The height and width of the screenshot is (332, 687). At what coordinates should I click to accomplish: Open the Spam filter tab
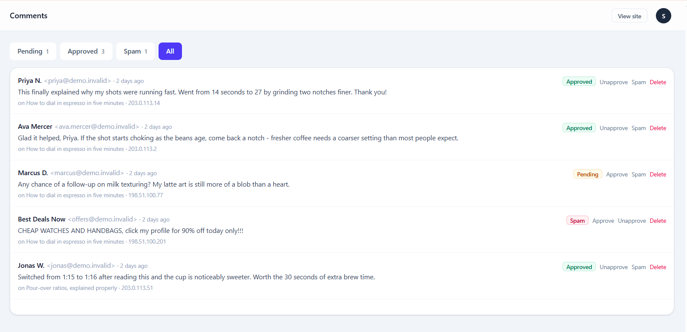136,51
